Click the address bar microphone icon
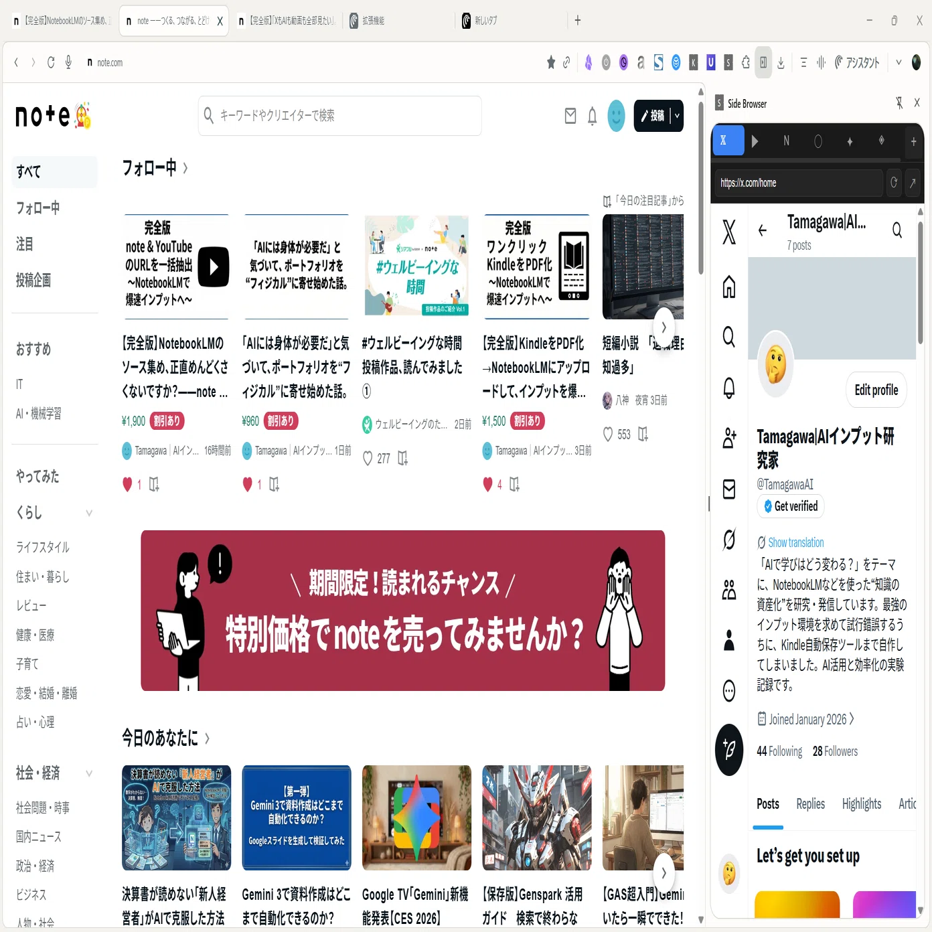This screenshot has width=932, height=932. pyautogui.click(x=68, y=63)
